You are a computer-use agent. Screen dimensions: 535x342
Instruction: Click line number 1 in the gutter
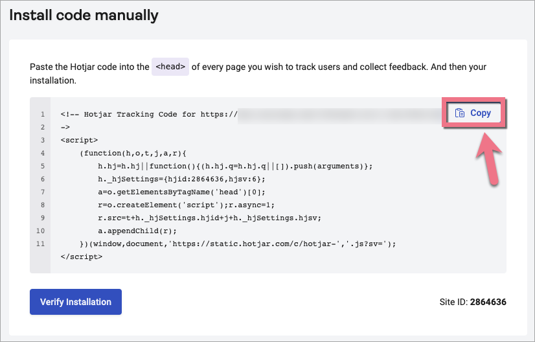pyautogui.click(x=42, y=115)
